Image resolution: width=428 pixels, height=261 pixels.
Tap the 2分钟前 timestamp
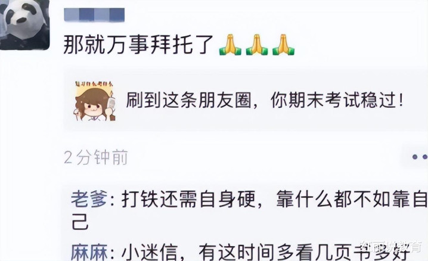click(x=96, y=157)
